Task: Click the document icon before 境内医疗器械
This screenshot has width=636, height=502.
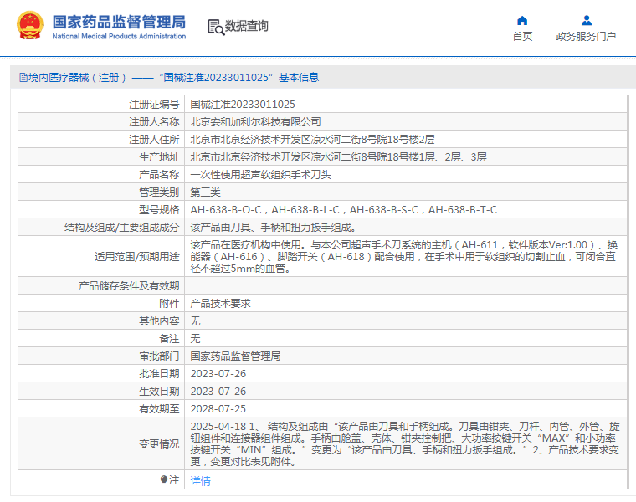Action: [x=23, y=78]
